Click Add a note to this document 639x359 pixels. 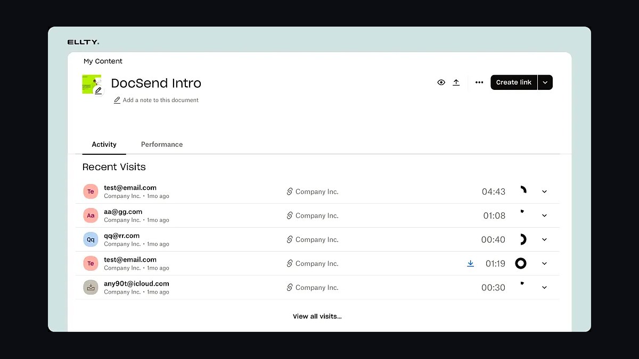[x=156, y=100]
